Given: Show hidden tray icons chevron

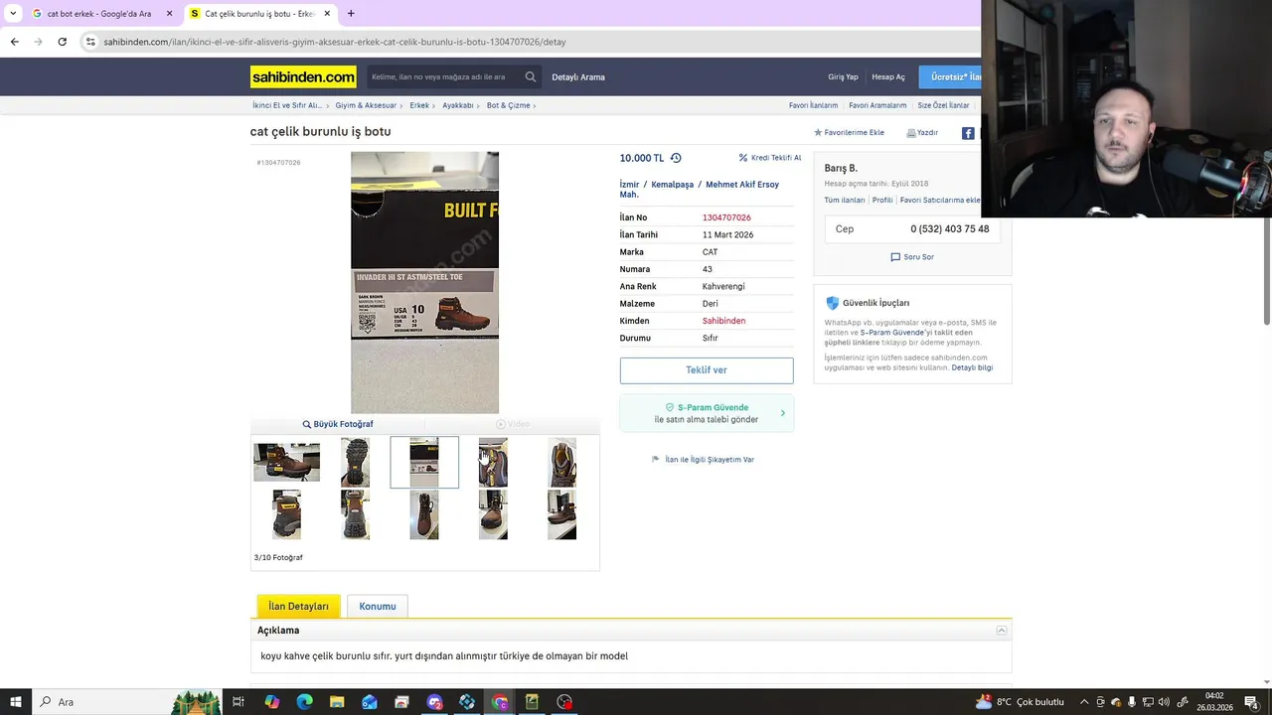Looking at the screenshot, I should (x=1084, y=702).
